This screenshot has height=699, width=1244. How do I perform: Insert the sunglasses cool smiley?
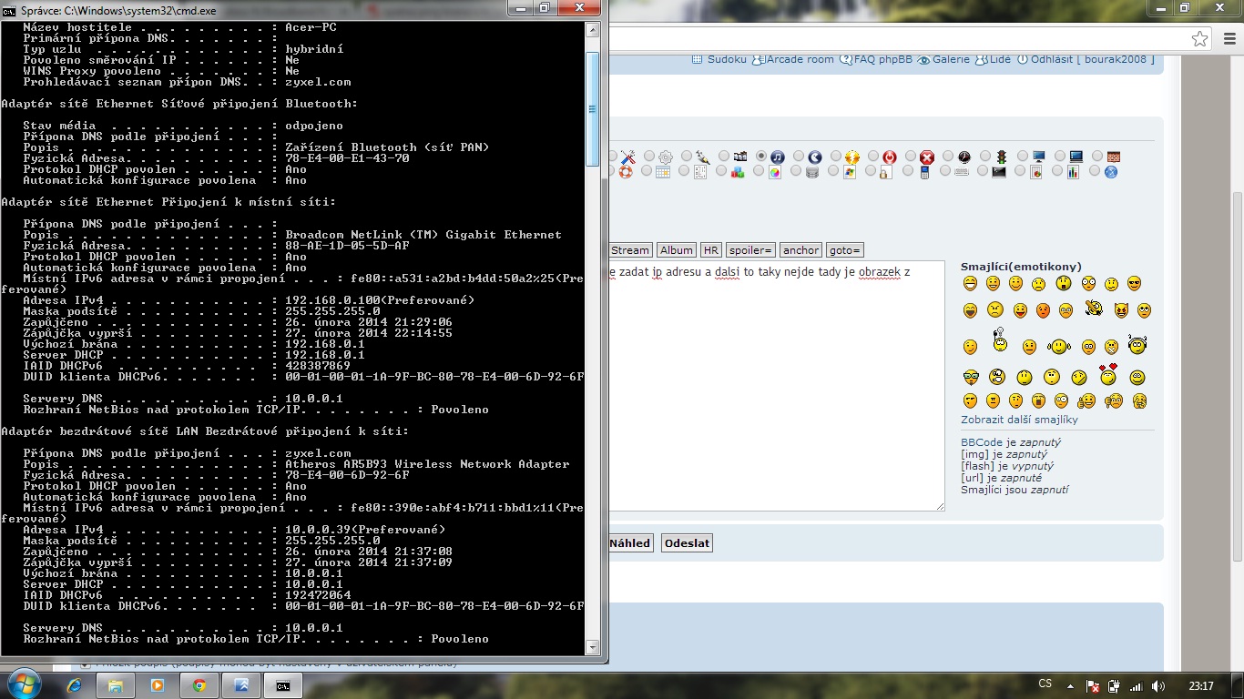click(1135, 284)
